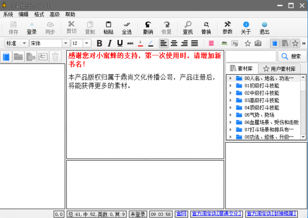Screen dimensions: 308x218
Task: Toggle bold formatting with B button
Action: (x=99, y=43)
